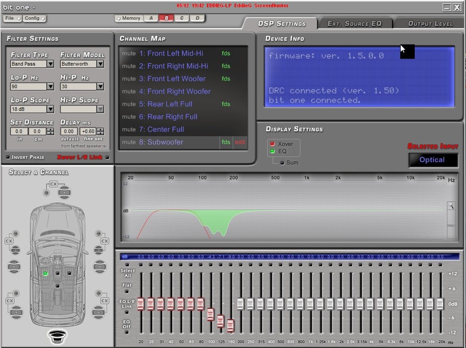Viewport: 466px width, 348px height.
Task: Select memory preset D
Action: tap(197, 18)
